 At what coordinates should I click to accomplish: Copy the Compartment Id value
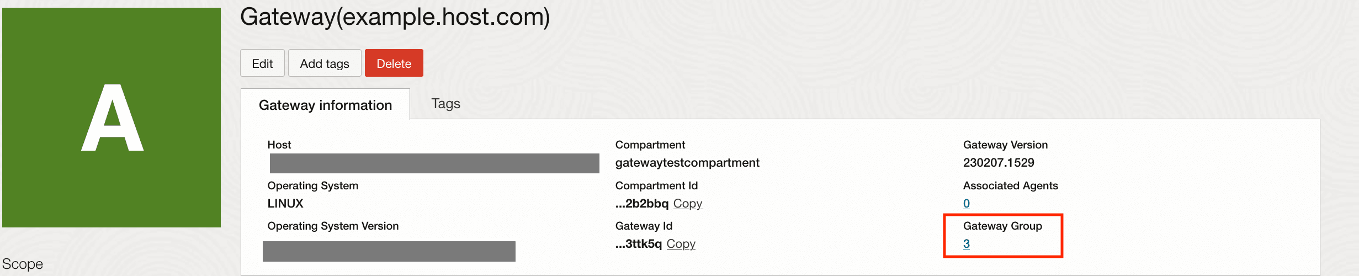687,204
